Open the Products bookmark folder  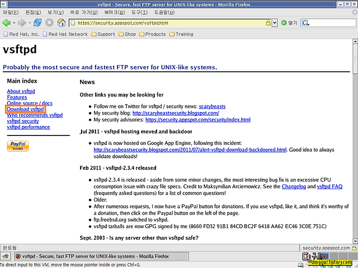152,34
